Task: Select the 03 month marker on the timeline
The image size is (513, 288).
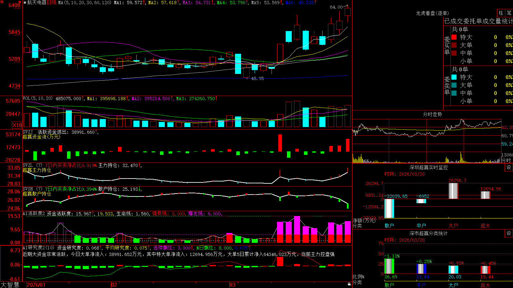Action: click(232, 285)
